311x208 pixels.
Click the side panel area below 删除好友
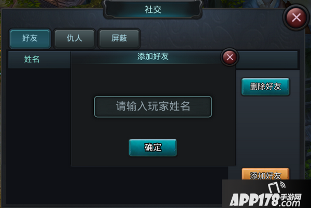click(265, 131)
